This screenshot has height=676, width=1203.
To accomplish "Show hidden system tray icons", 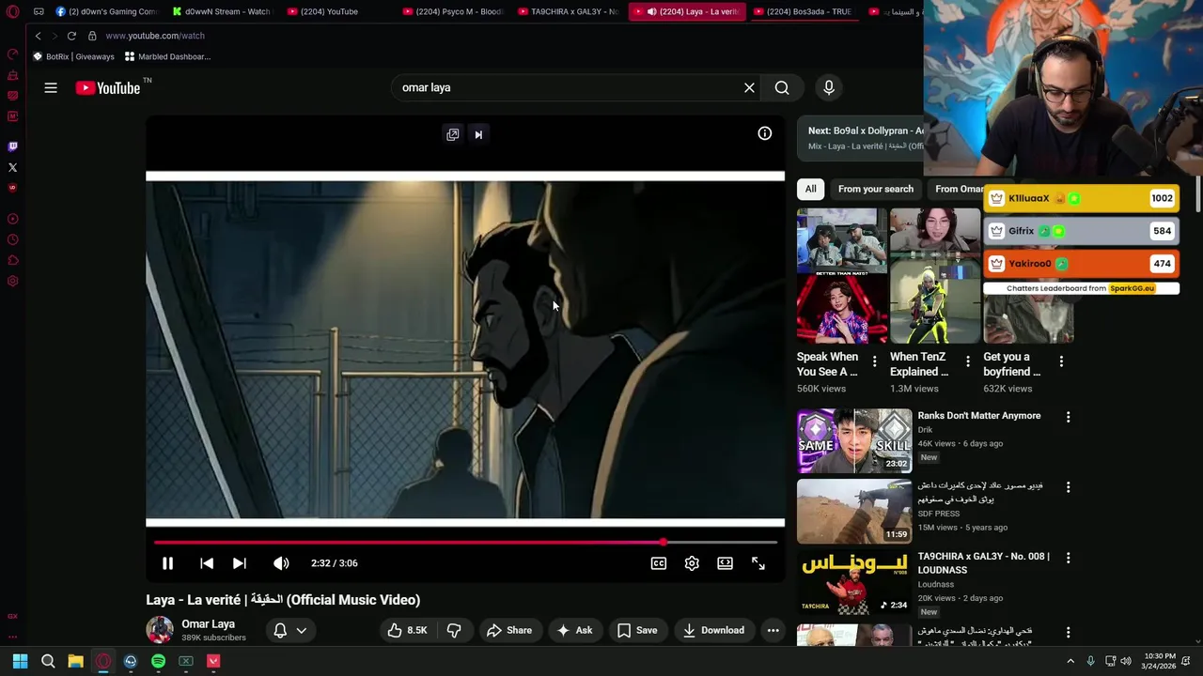I will (x=1070, y=661).
